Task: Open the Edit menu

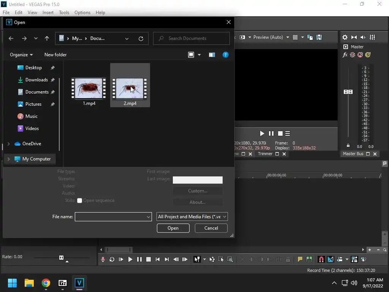Action: [19, 13]
